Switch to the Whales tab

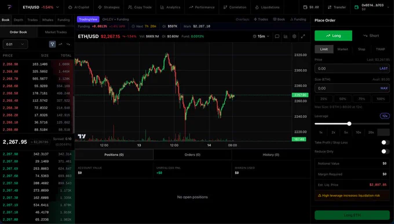pos(48,20)
